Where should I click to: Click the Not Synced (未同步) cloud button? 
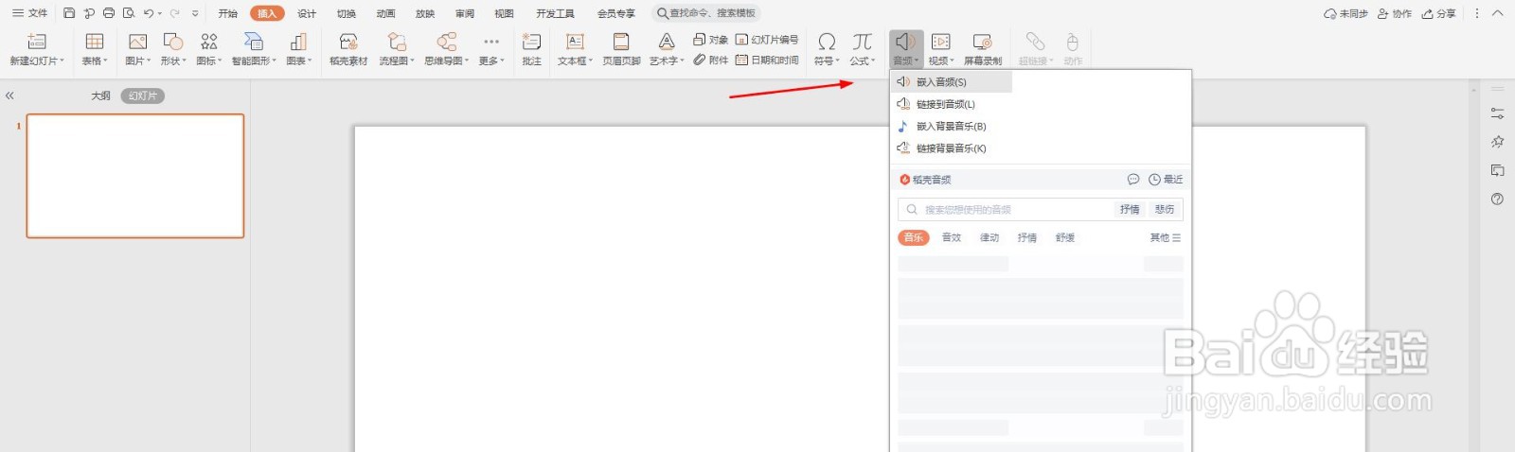click(x=1346, y=13)
